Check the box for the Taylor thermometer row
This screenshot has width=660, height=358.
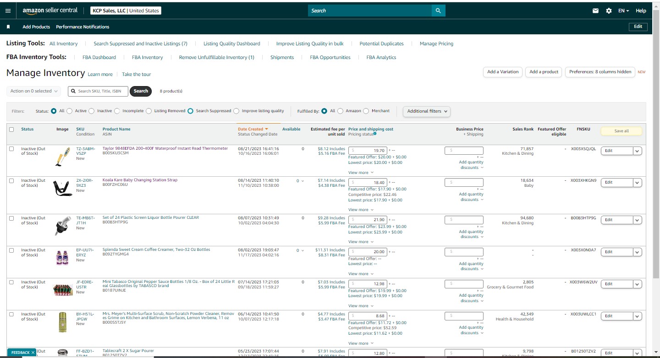[11, 149]
